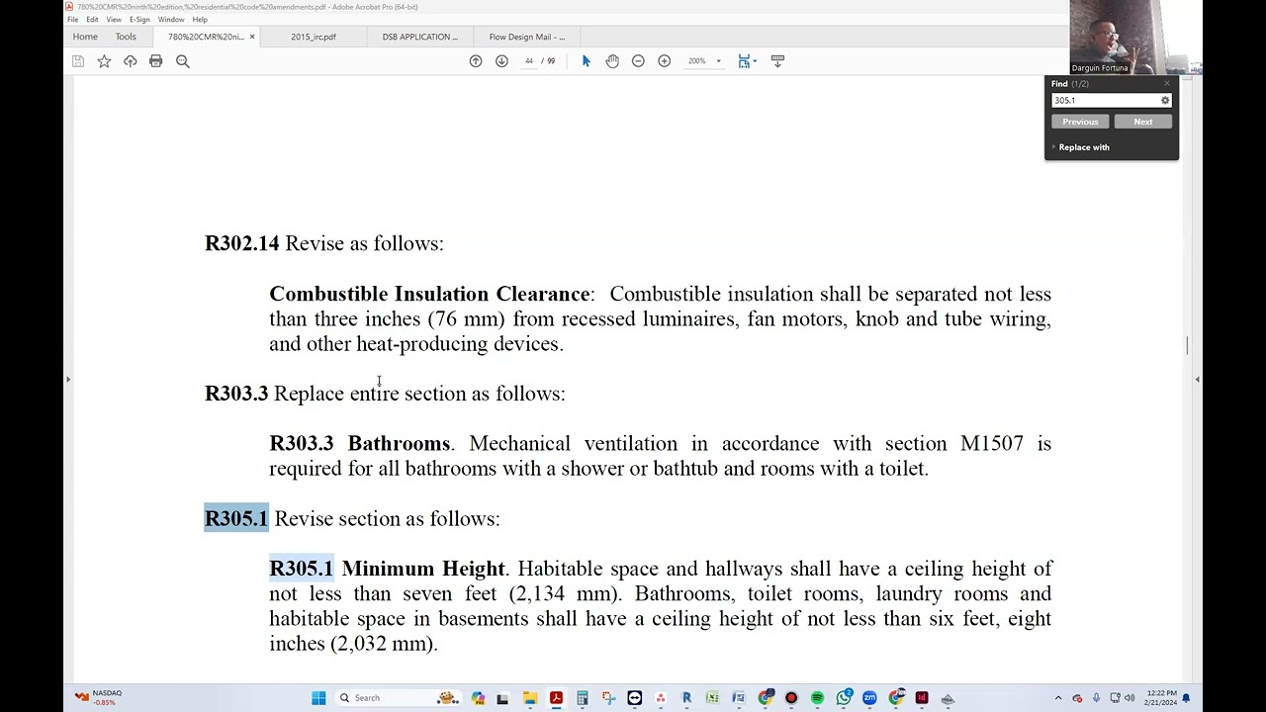
Task: Click the R303.3 Bathrooms text
Action: click(359, 443)
